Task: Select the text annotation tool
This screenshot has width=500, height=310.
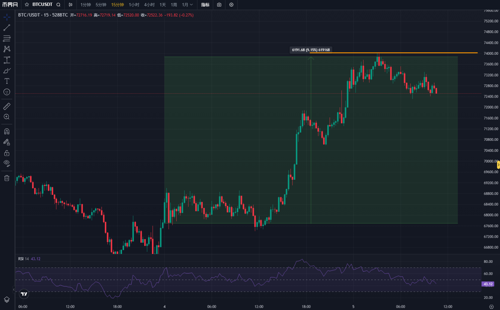Action: coord(7,81)
